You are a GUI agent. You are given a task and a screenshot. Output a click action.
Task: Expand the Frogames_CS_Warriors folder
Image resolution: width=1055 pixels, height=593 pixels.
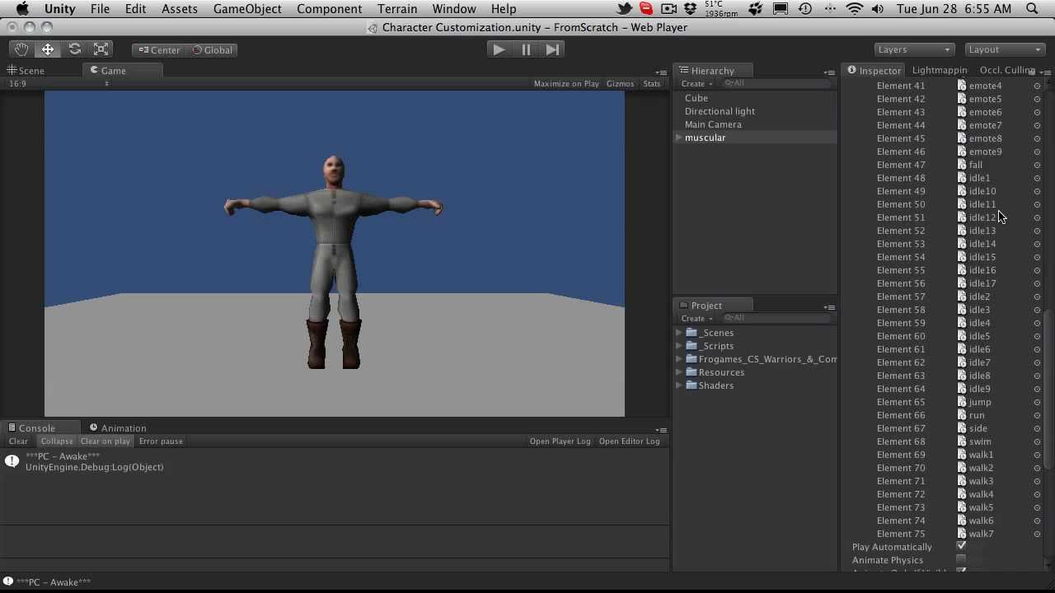tap(679, 359)
